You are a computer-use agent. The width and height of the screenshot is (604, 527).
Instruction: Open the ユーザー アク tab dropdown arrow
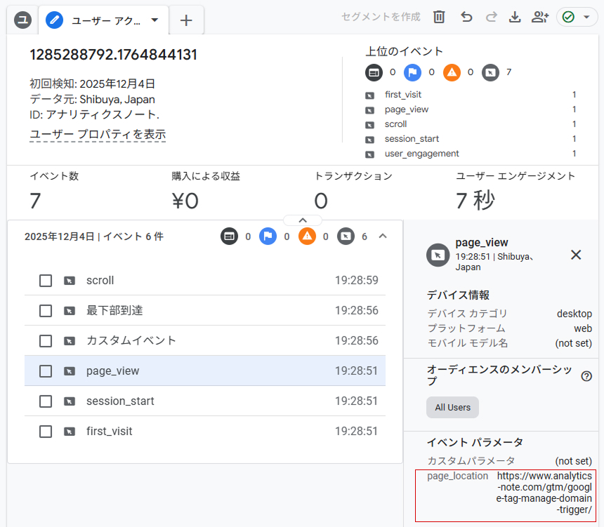tap(155, 20)
